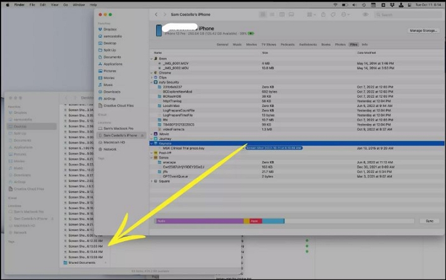This screenshot has height=280, width=446.
Task: Click the Manage Storage button
Action: click(x=423, y=30)
